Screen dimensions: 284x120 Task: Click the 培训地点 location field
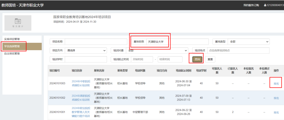point(238,50)
